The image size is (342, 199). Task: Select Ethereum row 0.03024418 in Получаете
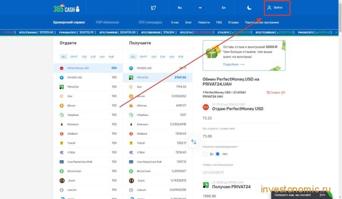[x=158, y=125]
